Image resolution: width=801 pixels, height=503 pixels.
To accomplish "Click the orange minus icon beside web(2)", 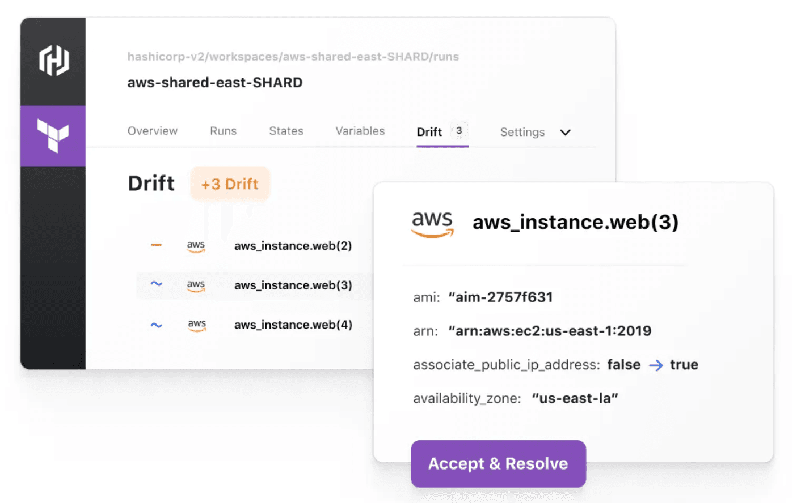I will click(x=156, y=245).
